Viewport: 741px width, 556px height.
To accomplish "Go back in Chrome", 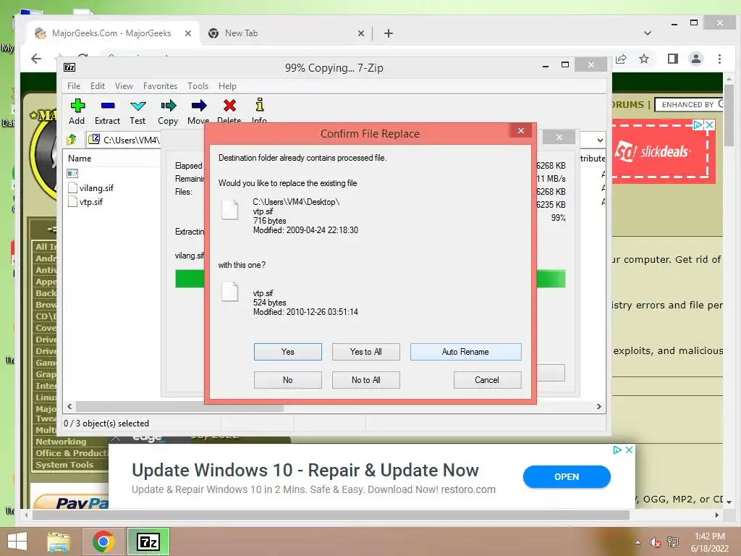I will pos(36,59).
